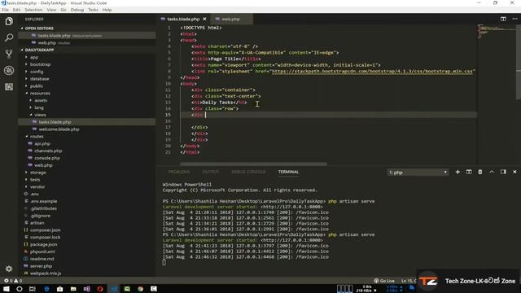Split the editor to the right
The image size is (521, 293).
click(x=503, y=19)
